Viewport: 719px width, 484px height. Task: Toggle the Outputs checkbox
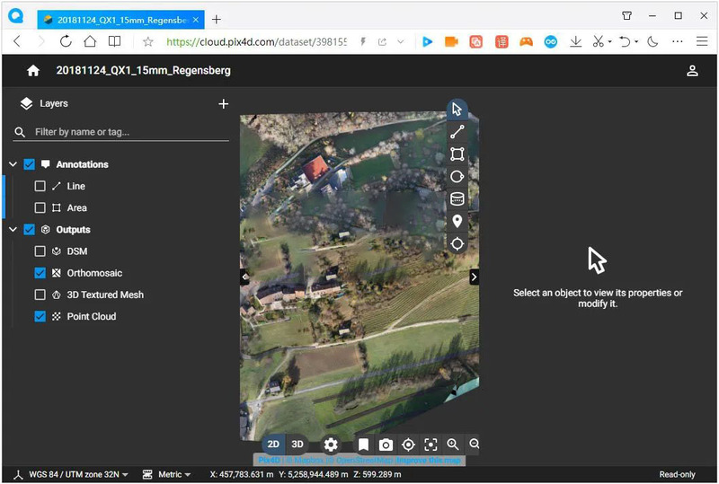29,230
